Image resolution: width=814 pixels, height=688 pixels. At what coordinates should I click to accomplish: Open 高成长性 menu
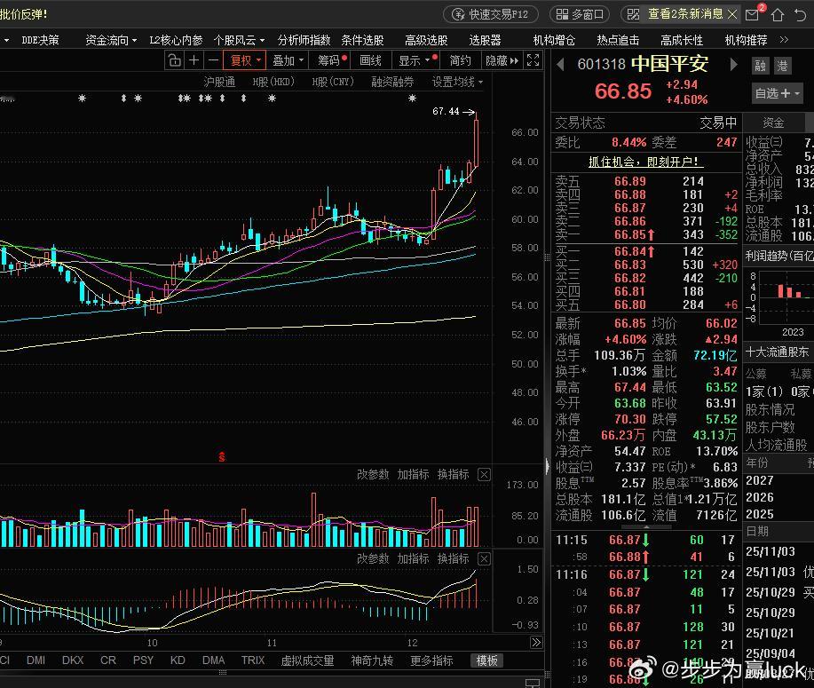pyautogui.click(x=682, y=40)
